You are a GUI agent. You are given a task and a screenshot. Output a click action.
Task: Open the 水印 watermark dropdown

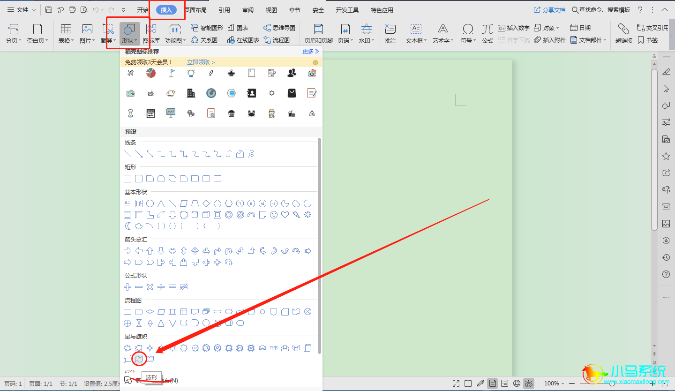point(367,34)
